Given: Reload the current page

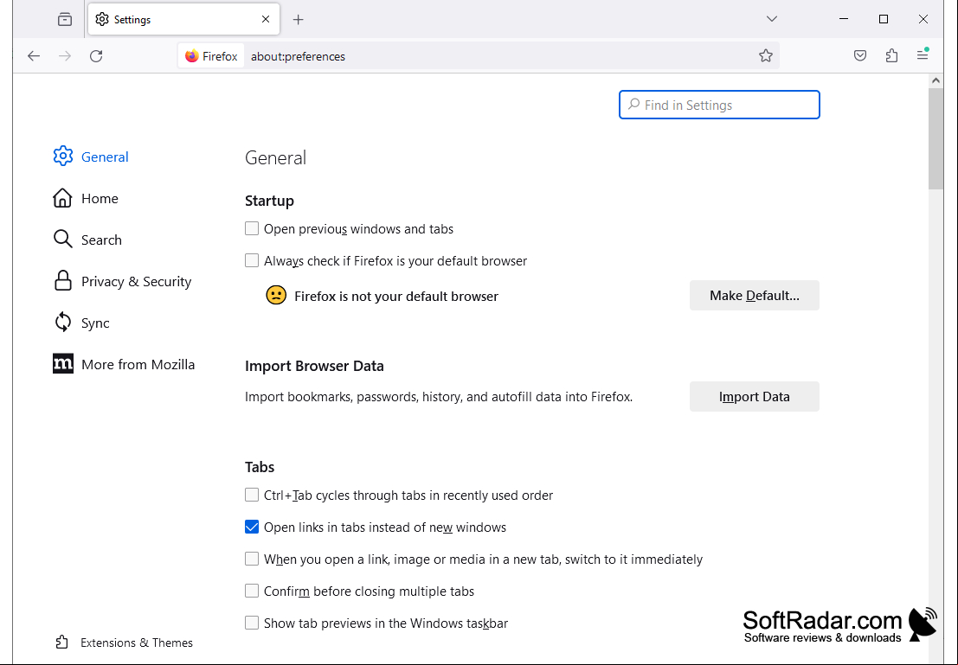Looking at the screenshot, I should point(96,56).
